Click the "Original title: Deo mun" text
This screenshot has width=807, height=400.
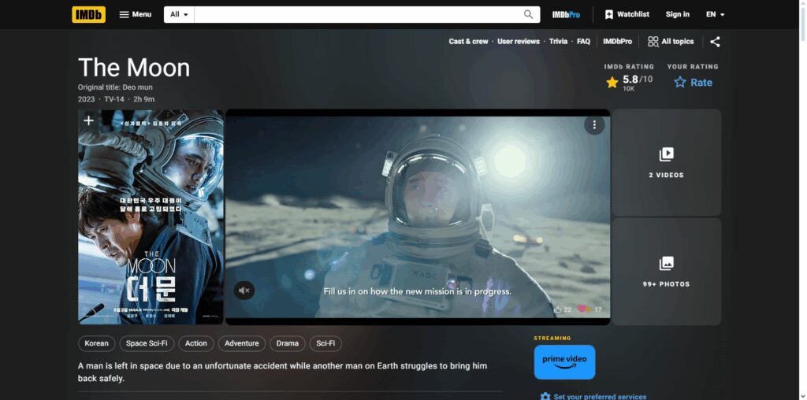pyautogui.click(x=115, y=87)
